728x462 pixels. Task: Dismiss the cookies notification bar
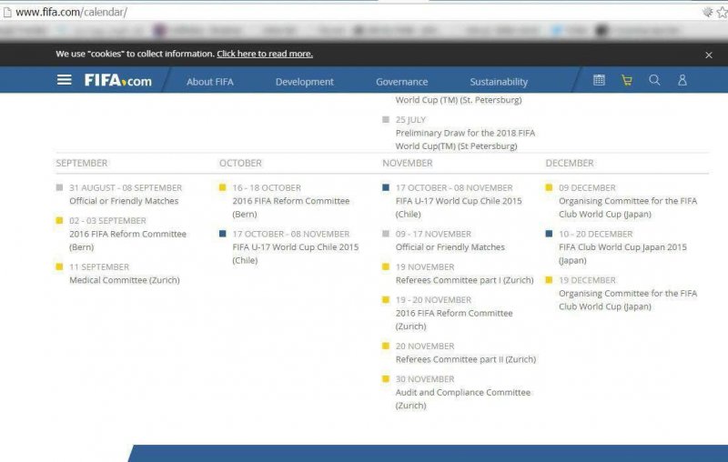(709, 55)
